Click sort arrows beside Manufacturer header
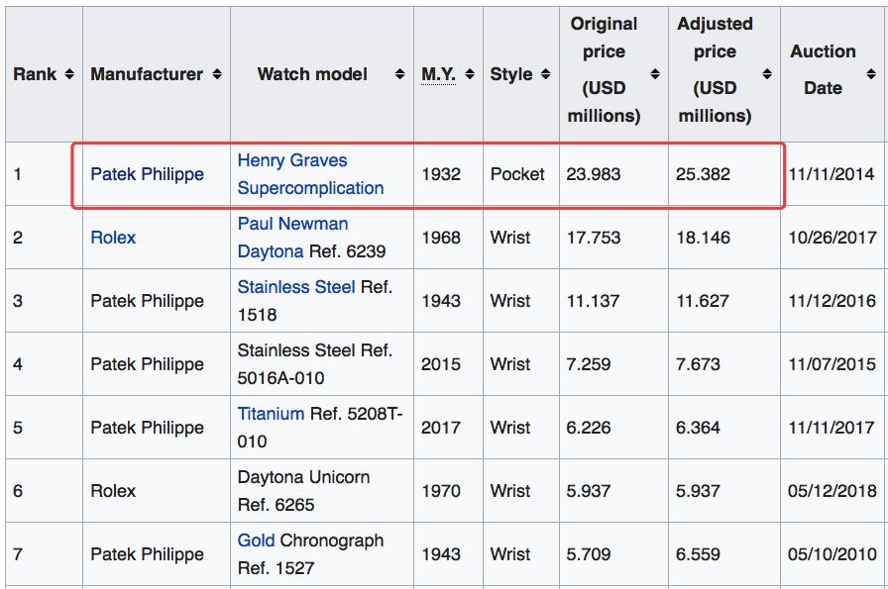888x589 pixels. (x=217, y=74)
